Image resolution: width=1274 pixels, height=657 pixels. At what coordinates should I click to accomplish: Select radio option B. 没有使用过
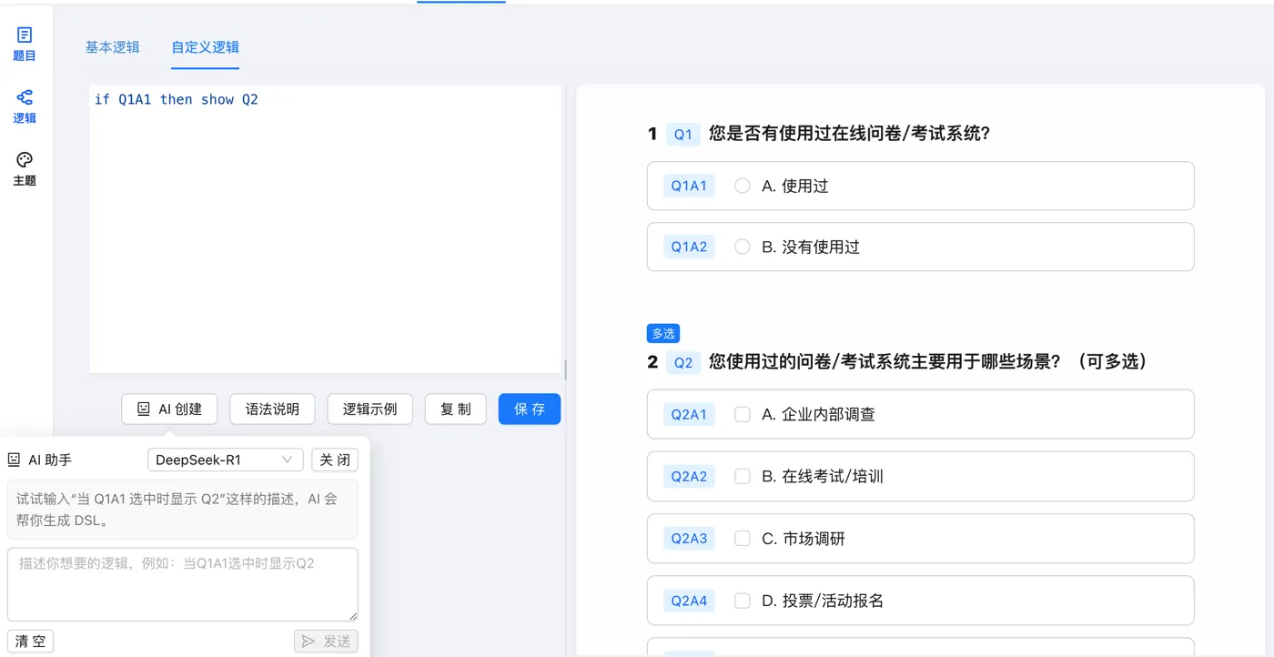tap(743, 247)
